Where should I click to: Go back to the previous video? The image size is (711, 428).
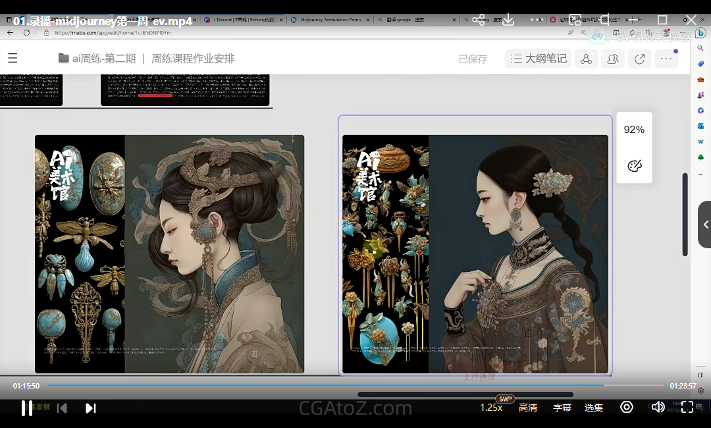tap(62, 408)
